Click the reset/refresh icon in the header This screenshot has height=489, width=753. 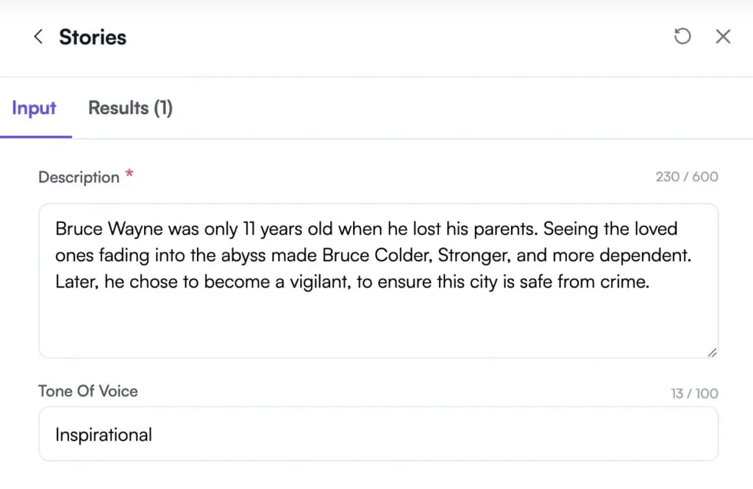coord(682,37)
